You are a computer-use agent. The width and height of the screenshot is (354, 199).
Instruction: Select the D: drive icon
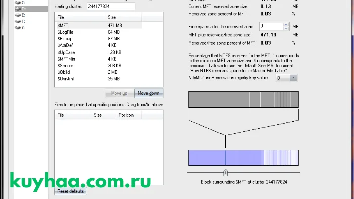click(18, 9)
